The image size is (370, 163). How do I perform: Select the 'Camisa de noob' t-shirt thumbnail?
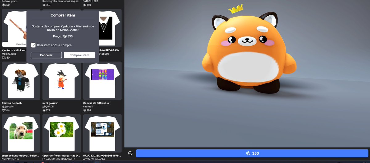coord(21,81)
